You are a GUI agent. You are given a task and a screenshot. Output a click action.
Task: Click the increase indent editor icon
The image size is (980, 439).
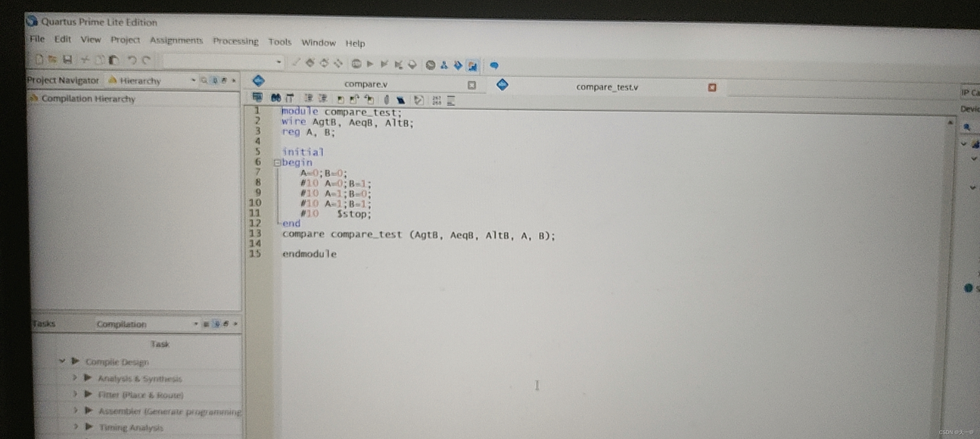pos(309,98)
